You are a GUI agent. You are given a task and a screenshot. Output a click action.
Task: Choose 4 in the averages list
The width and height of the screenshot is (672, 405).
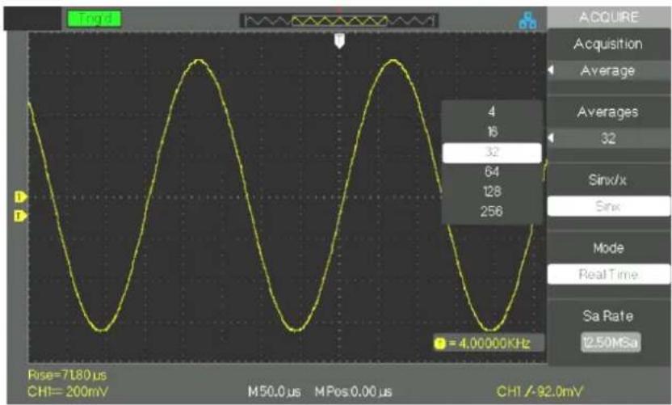(492, 112)
